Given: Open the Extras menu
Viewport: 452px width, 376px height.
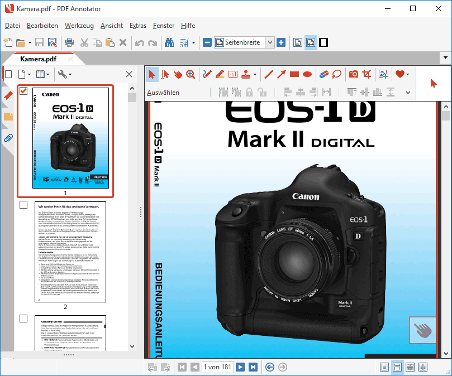Looking at the screenshot, I should pos(138,26).
